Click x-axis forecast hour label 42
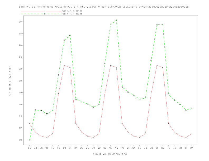 [111, 148]
